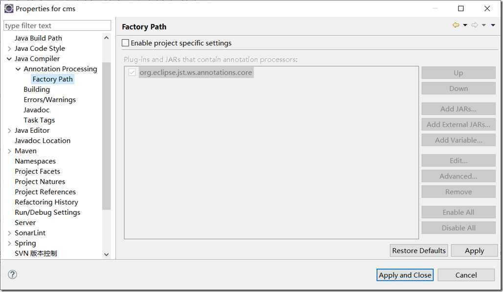Focus the type filter text field
Screen dimensions: 503x292
pyautogui.click(x=57, y=25)
